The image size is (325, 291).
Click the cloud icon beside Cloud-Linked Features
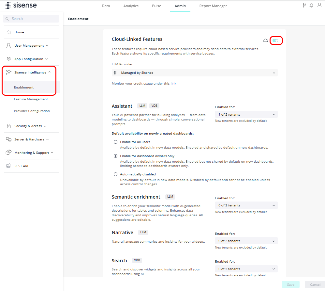[x=265, y=40]
